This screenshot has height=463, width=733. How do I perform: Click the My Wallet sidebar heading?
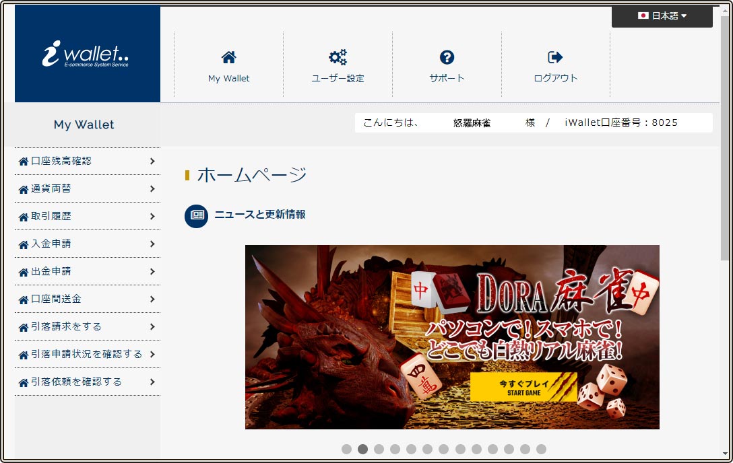84,124
